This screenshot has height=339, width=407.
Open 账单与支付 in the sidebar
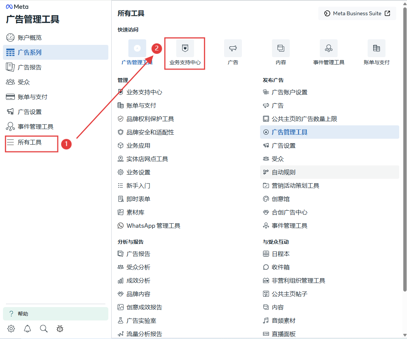(56, 97)
